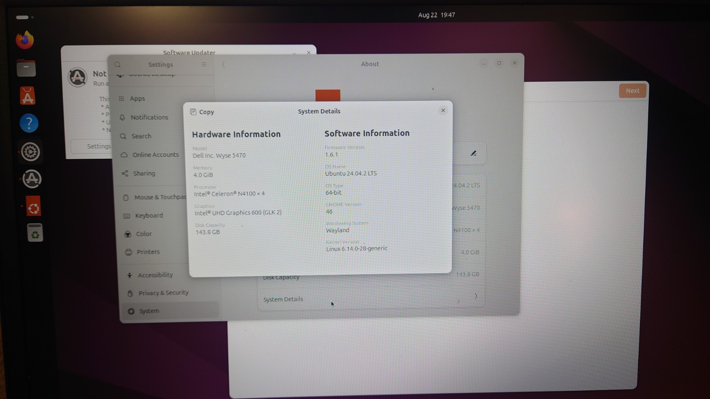Click the System Details row chevron
This screenshot has height=399, width=710.
pyautogui.click(x=476, y=296)
